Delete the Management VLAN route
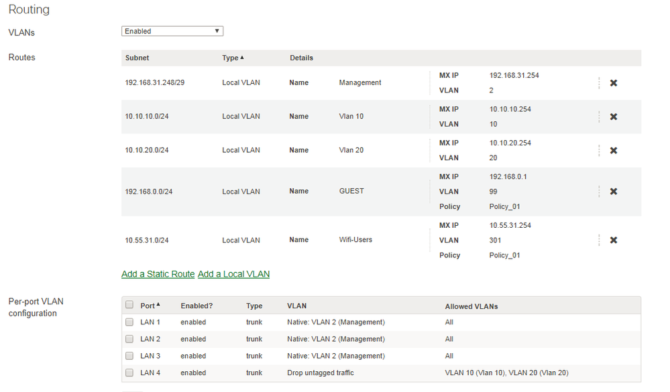Screen dimensions: 670x392 (613, 83)
